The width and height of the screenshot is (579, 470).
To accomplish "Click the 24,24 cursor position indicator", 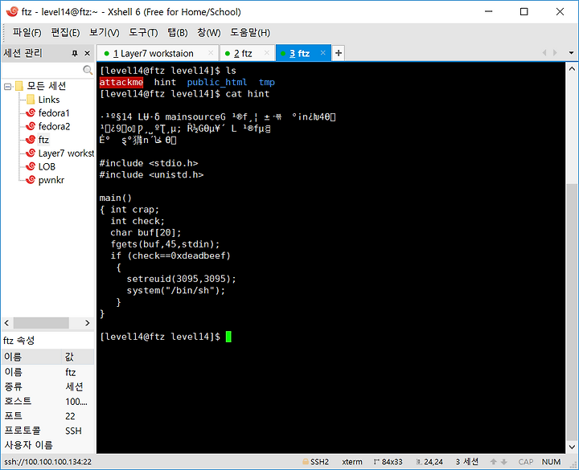I will click(429, 462).
